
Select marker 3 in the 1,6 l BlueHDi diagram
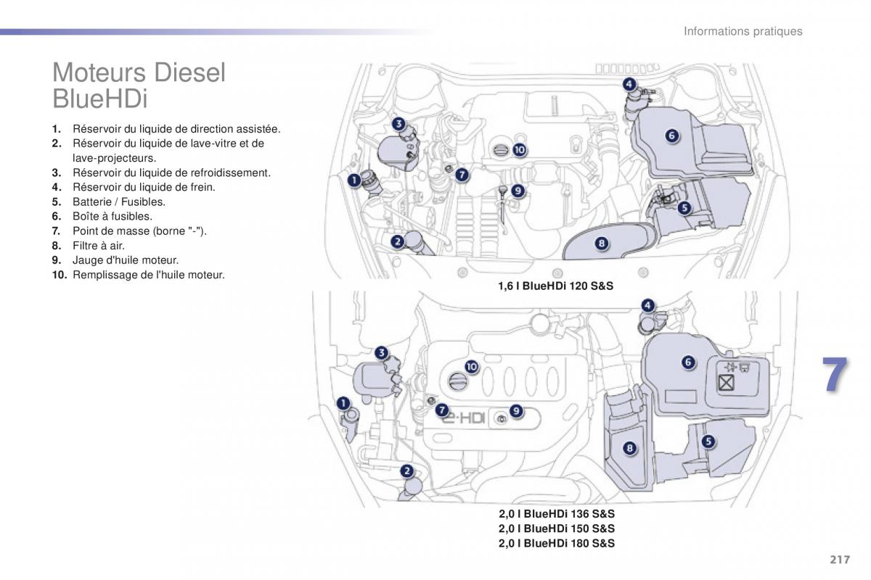click(398, 124)
